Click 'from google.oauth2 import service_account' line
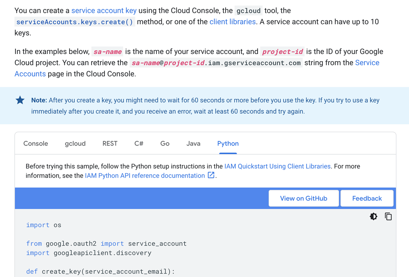The width and height of the screenshot is (409, 277). point(106,243)
